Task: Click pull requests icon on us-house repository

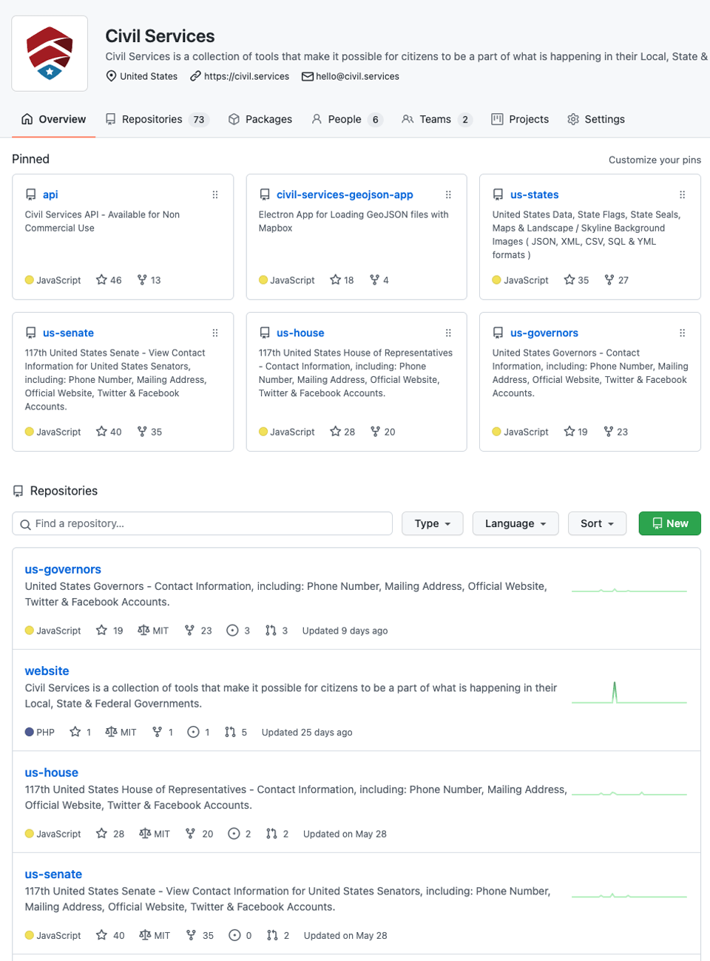Action: click(x=271, y=834)
